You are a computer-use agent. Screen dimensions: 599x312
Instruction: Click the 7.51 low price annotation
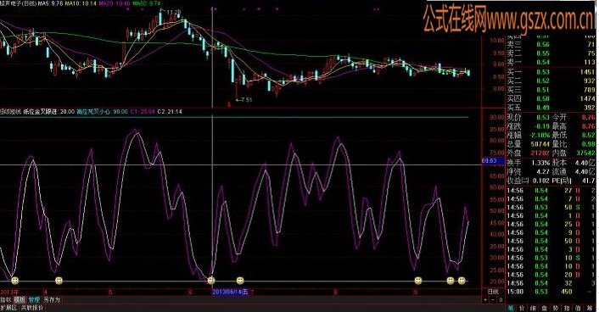pos(247,100)
